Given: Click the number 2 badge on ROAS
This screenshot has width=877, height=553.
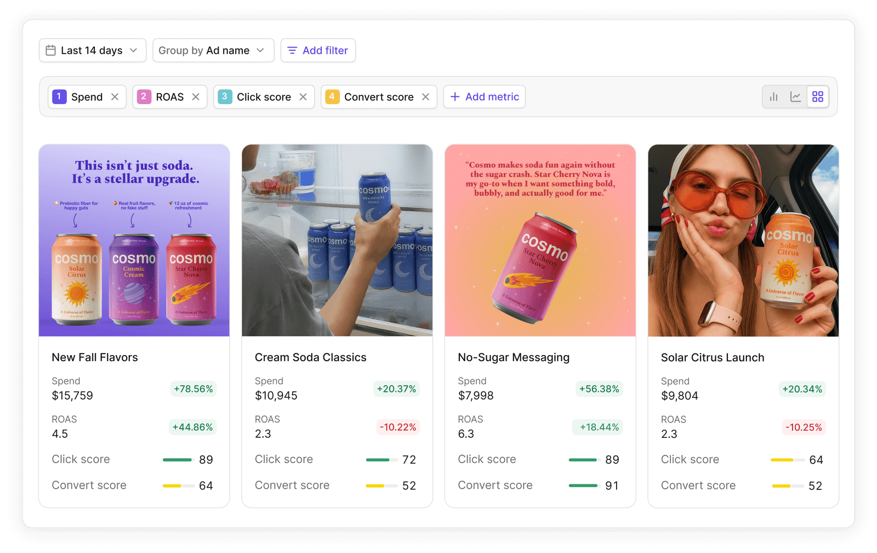Looking at the screenshot, I should [x=144, y=96].
